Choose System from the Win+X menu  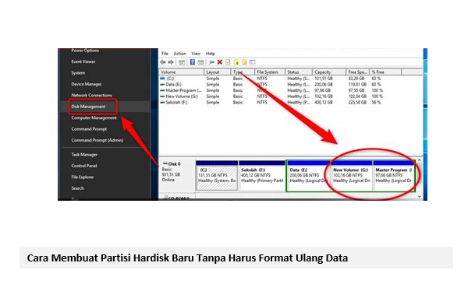(78, 73)
